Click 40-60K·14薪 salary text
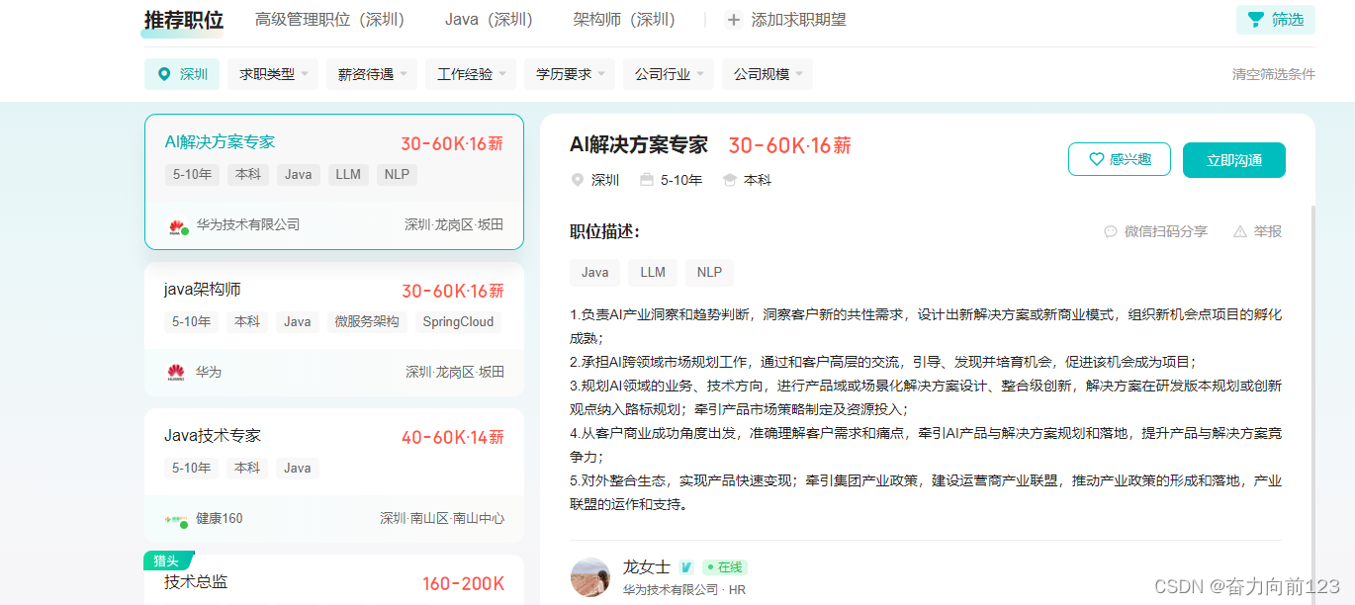1355x605 pixels. (x=452, y=437)
